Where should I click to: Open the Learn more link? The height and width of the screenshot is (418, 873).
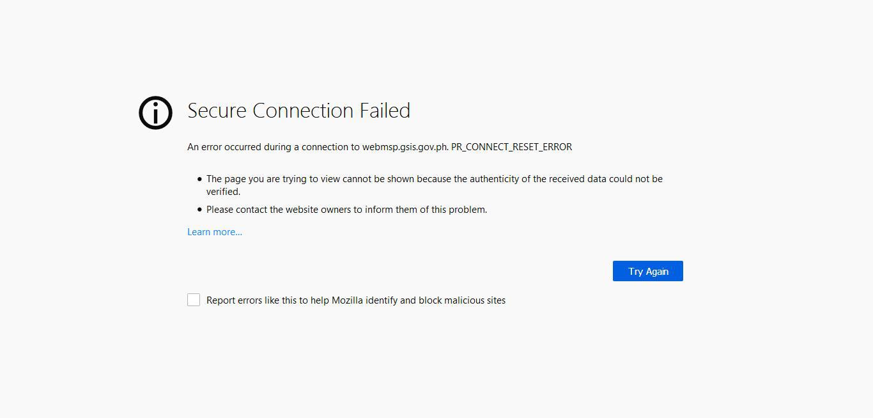(214, 231)
